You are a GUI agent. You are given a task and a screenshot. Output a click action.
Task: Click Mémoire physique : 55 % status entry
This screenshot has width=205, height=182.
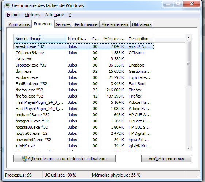click(116, 175)
